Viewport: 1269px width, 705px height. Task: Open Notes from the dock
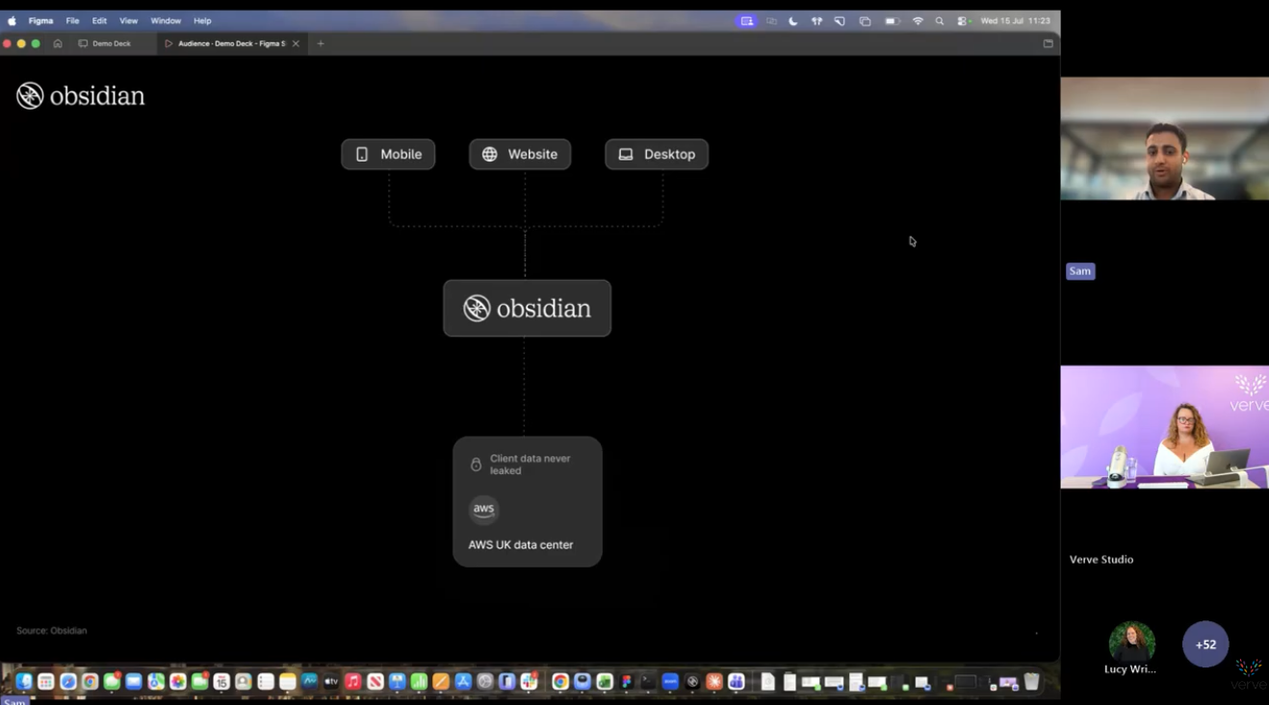point(287,682)
